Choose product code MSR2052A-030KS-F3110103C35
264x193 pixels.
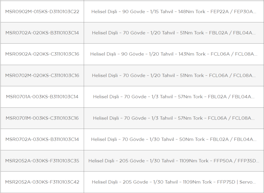click(x=42, y=161)
